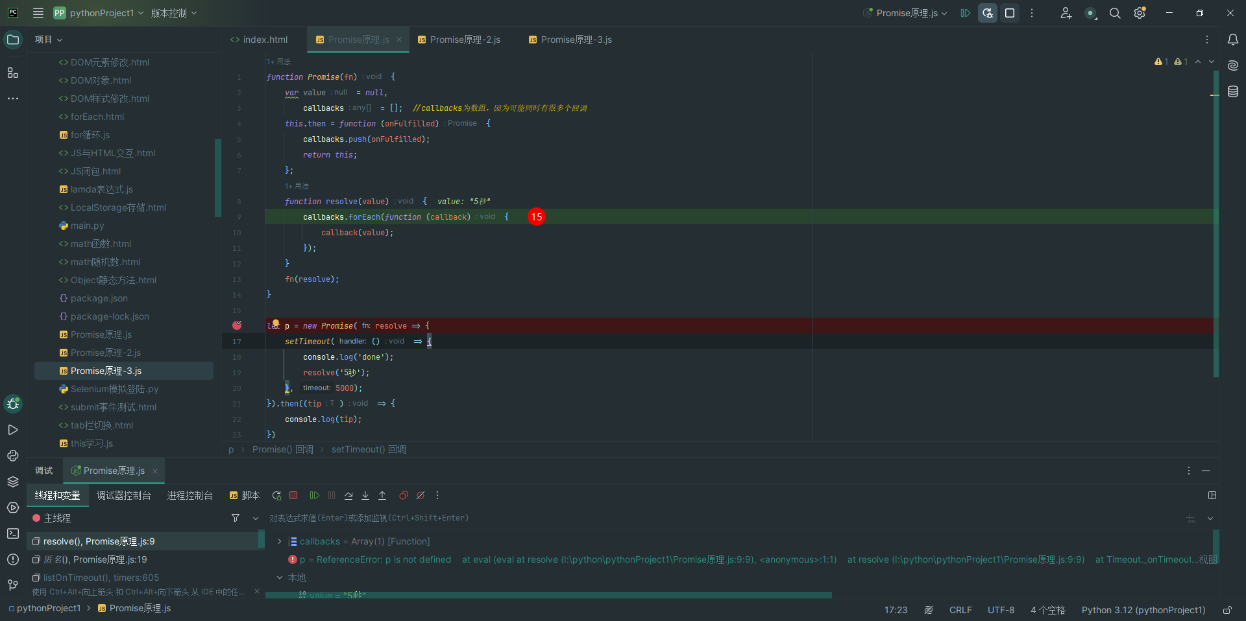
Task: Stop the running Promise原理.js configuration in top toolbar
Action: (x=1010, y=13)
